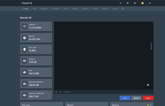Open the admin gears icon
The width and height of the screenshot is (165, 106).
click(x=135, y=3)
